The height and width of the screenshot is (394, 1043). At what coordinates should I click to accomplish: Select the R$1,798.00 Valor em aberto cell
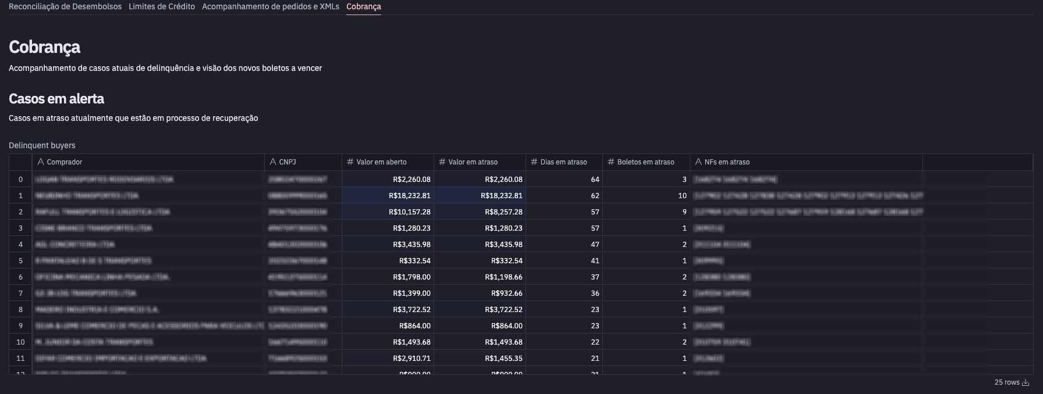(388, 277)
